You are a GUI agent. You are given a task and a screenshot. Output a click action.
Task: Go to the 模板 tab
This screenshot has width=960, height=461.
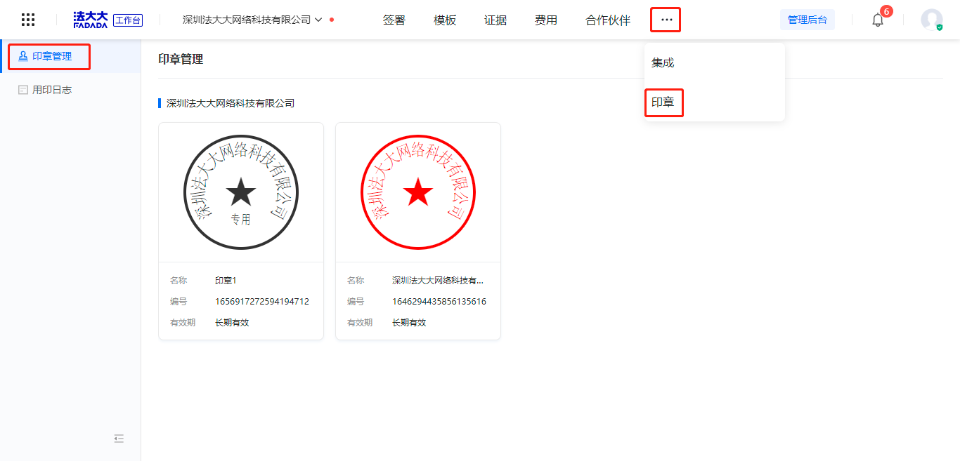(x=445, y=20)
